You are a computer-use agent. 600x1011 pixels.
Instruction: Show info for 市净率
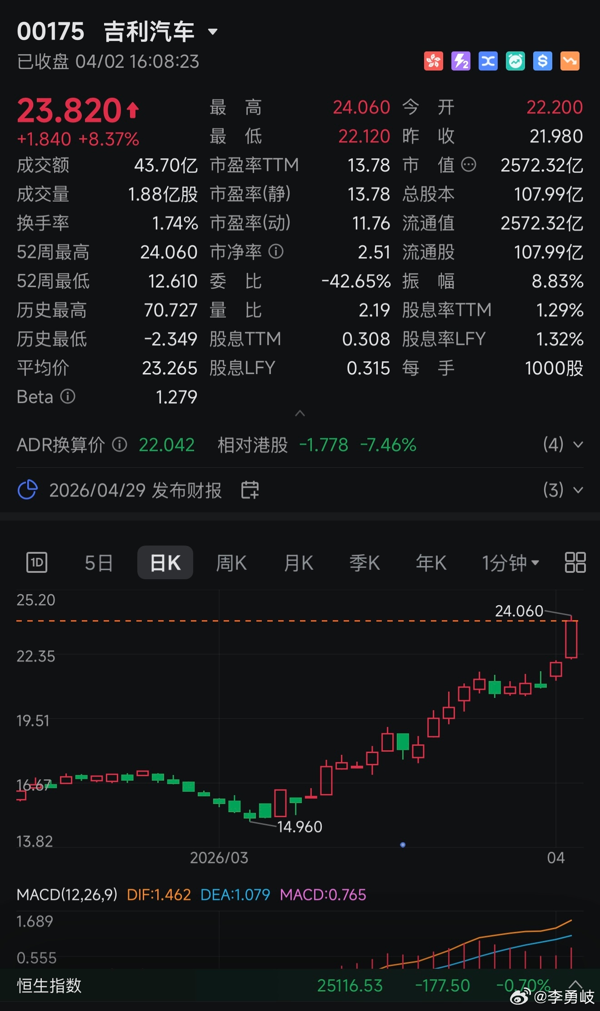coord(276,252)
